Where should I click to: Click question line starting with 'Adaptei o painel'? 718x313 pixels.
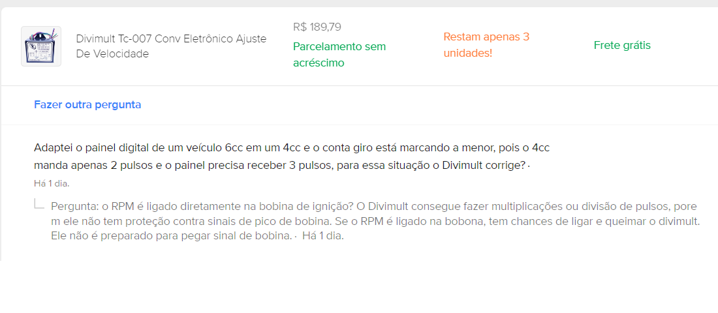(291, 148)
